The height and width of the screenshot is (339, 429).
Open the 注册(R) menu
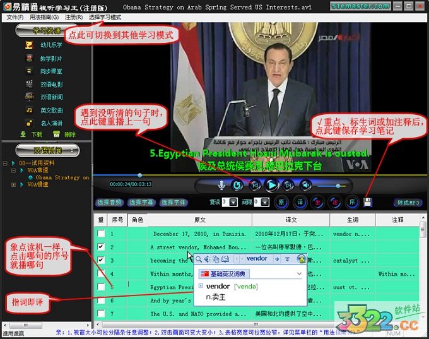coord(74,18)
